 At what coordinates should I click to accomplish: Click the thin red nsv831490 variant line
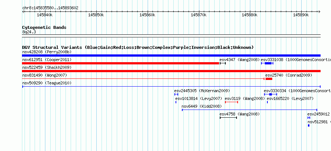(x=143, y=79)
